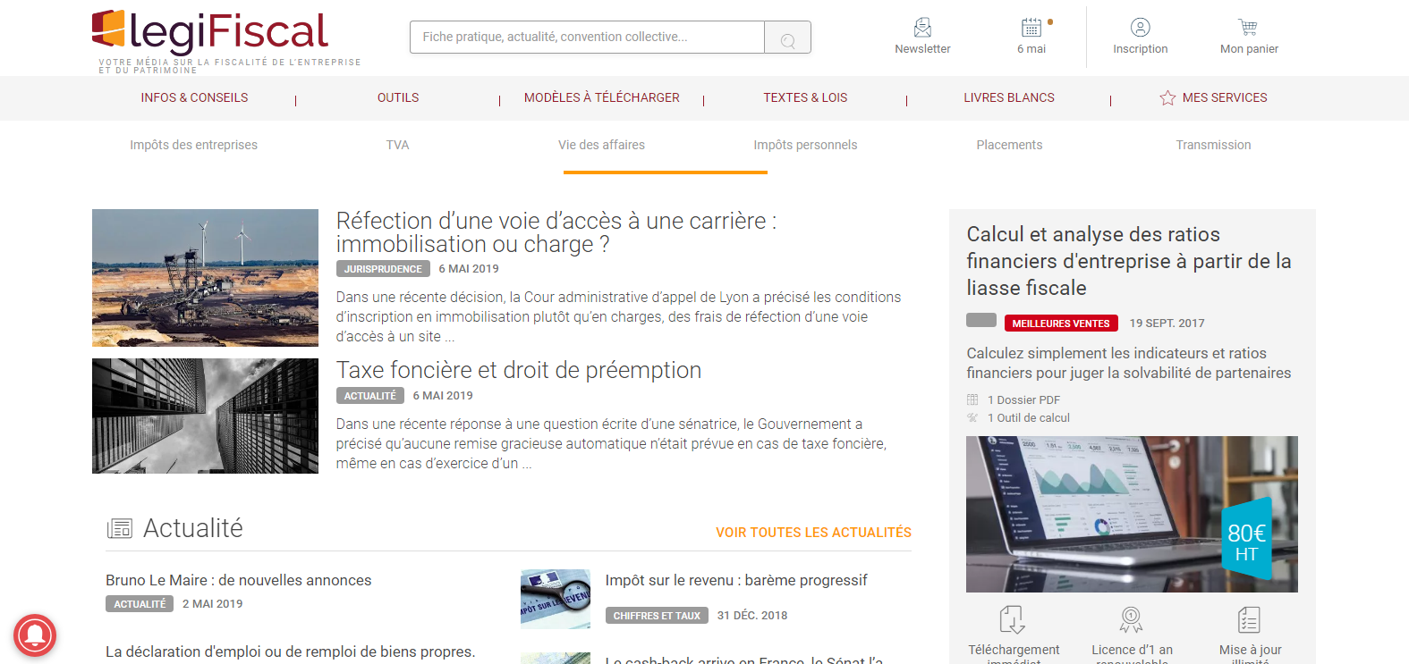Open the MES SERVICES menu

pos(1213,98)
